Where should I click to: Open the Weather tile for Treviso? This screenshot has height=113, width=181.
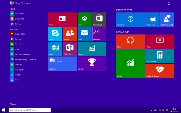pos(62,64)
